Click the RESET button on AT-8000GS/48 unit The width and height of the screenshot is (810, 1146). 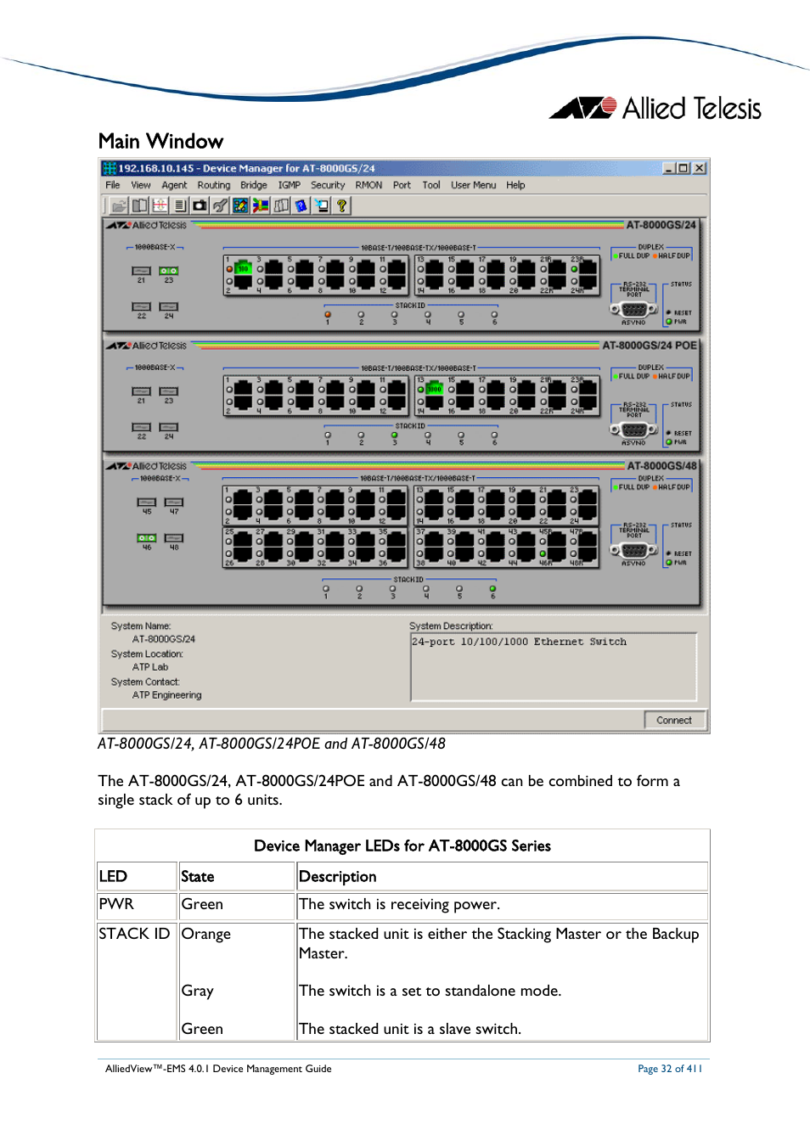tap(669, 553)
